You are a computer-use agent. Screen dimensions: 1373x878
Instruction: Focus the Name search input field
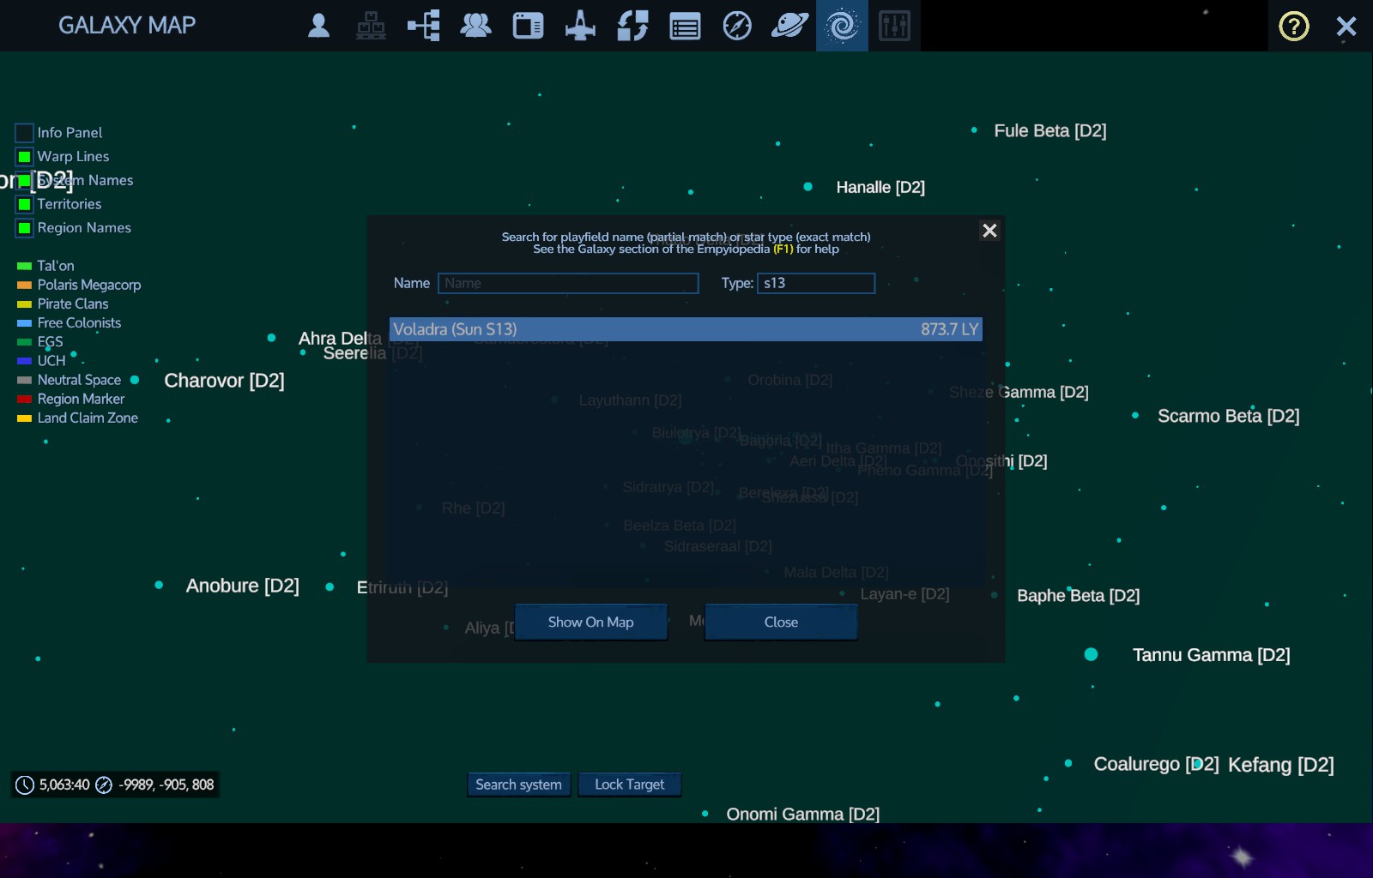568,283
